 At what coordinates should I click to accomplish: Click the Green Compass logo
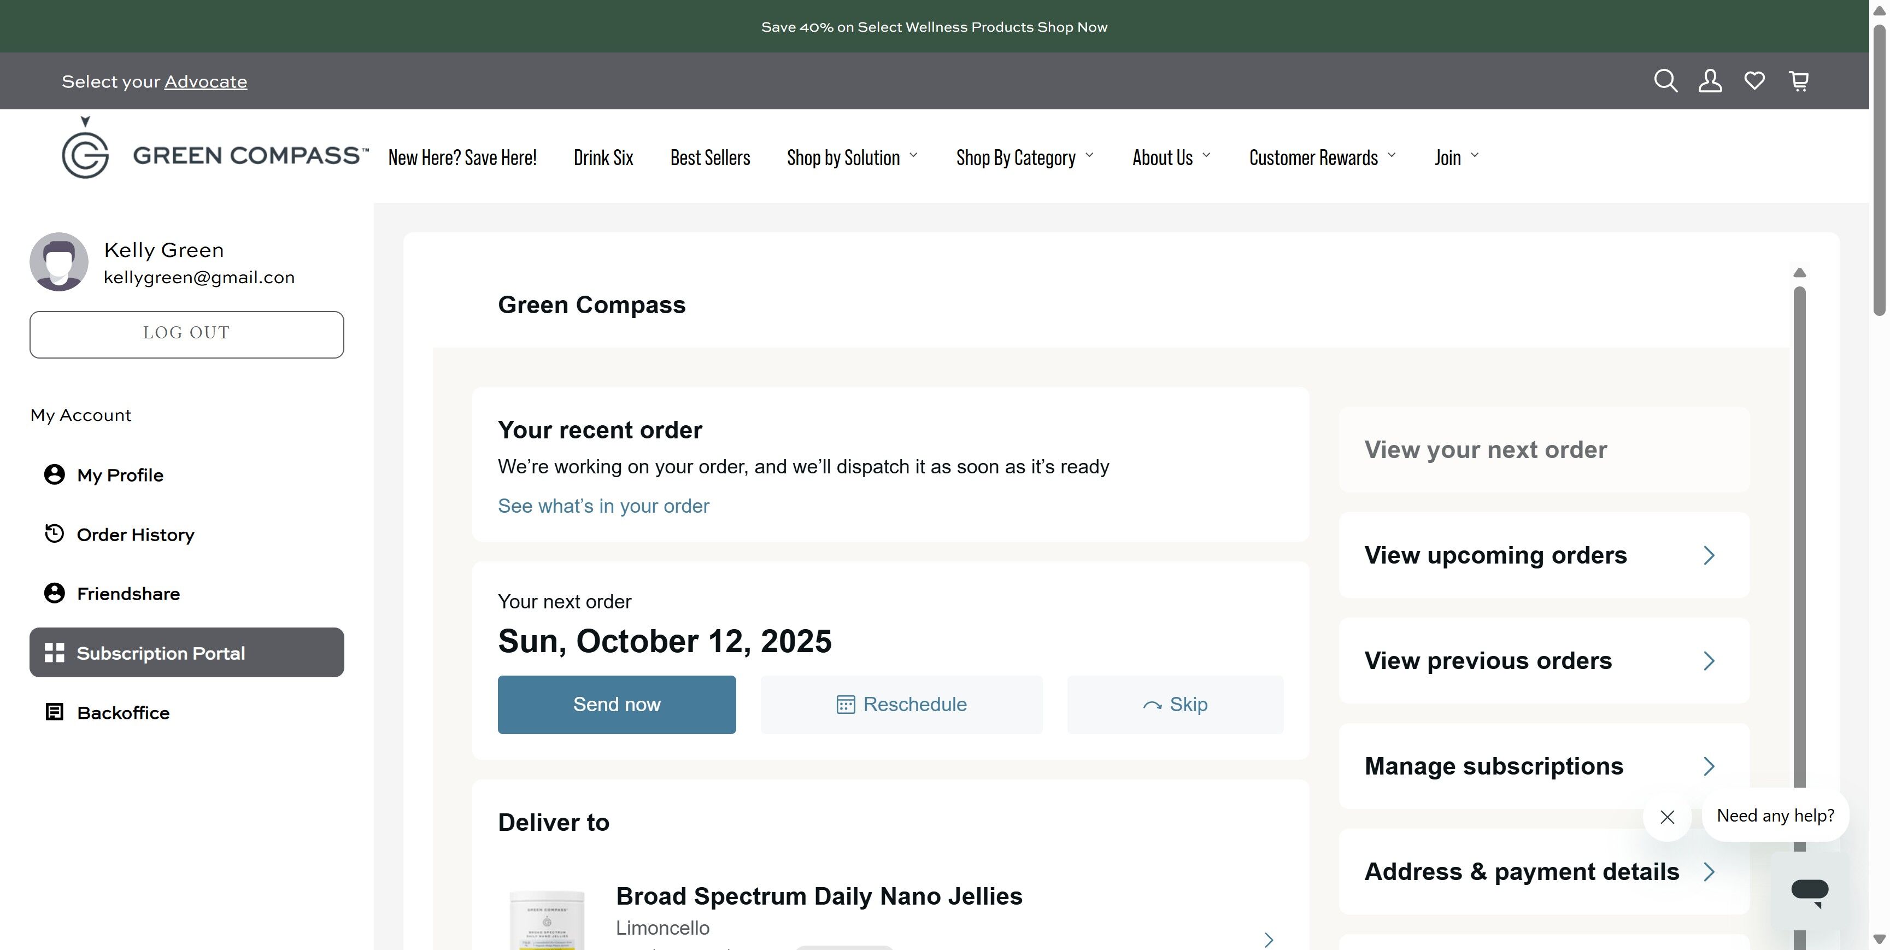coord(215,149)
